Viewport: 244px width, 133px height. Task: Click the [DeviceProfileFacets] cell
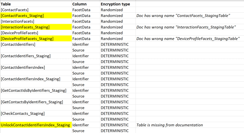pyautogui.click(x=19, y=33)
